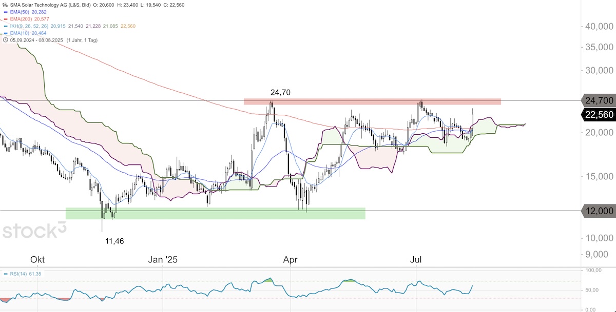Click the Jan '25 time axis label
The image size is (616, 312).
point(162,260)
